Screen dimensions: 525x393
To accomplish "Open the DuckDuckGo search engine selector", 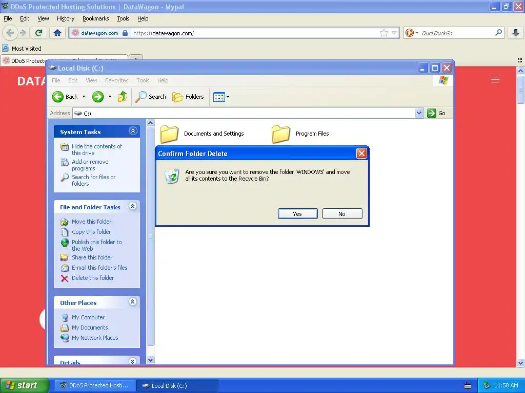I will point(412,33).
